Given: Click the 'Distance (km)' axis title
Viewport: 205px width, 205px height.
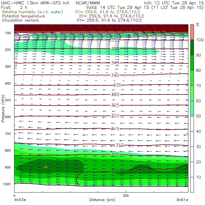Looking at the screenshot, I should (102, 200).
